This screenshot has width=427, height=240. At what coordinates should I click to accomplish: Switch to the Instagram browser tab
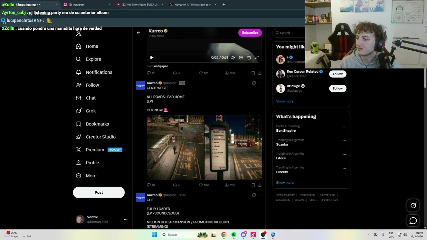point(87,5)
